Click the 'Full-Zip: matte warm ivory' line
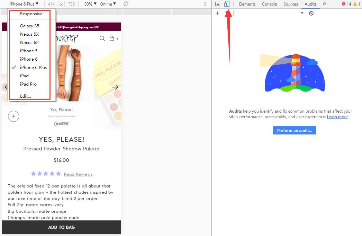This screenshot has width=362, height=236. 36,205
